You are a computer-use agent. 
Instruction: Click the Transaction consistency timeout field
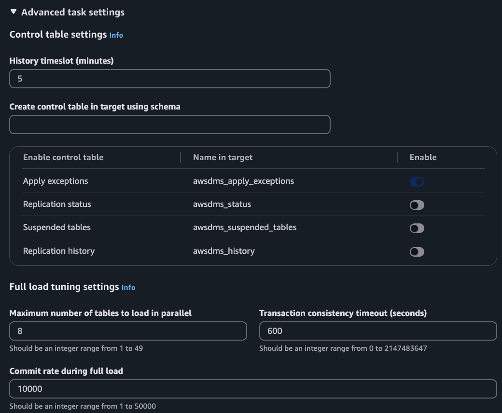tap(377, 331)
